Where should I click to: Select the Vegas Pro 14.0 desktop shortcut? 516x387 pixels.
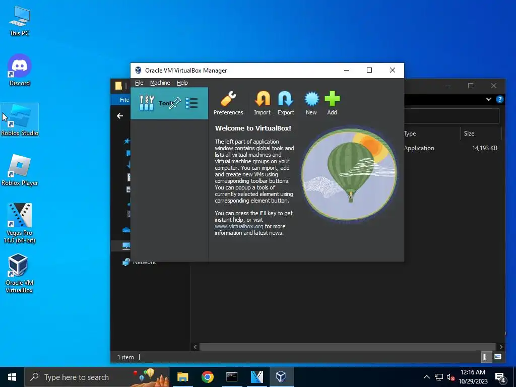tap(20, 223)
